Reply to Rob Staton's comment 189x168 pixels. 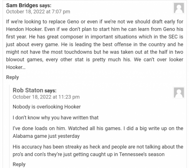[x=19, y=164]
